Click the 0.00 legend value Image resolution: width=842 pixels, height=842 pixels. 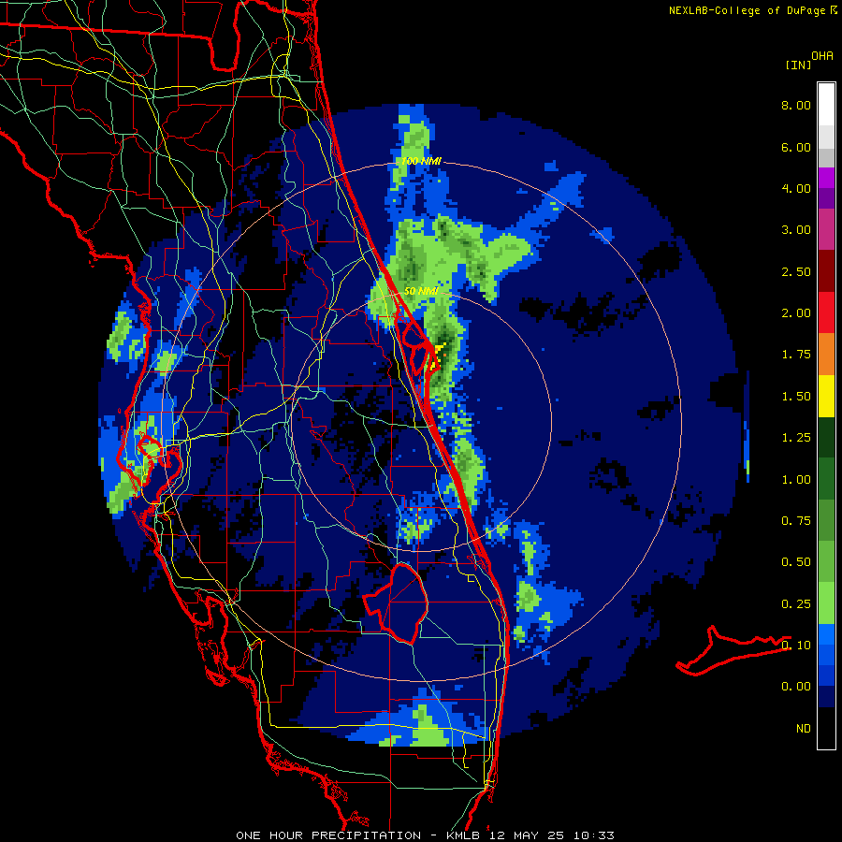click(x=796, y=687)
